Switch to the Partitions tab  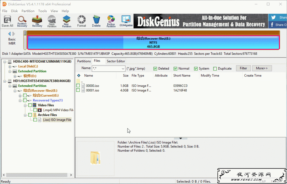(84, 61)
